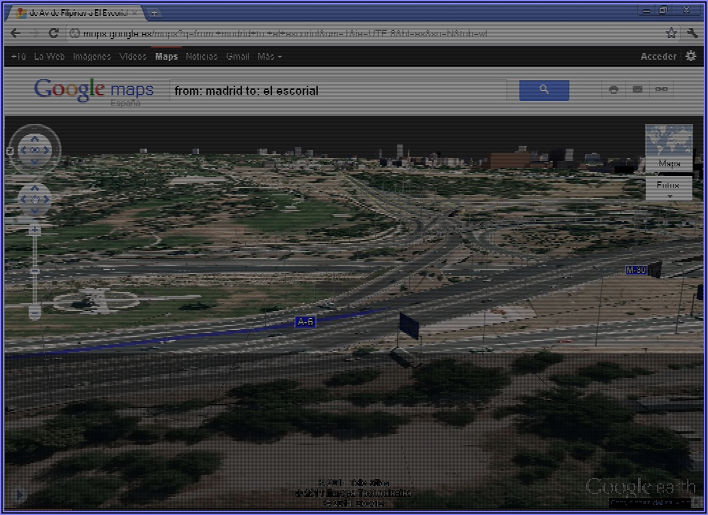Open the Más dropdown menu
The width and height of the screenshot is (708, 515).
pyautogui.click(x=269, y=57)
